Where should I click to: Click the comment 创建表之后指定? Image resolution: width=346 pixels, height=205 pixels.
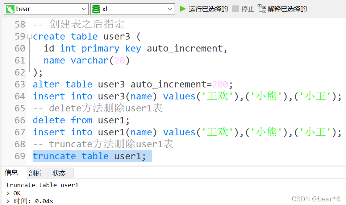79,24
